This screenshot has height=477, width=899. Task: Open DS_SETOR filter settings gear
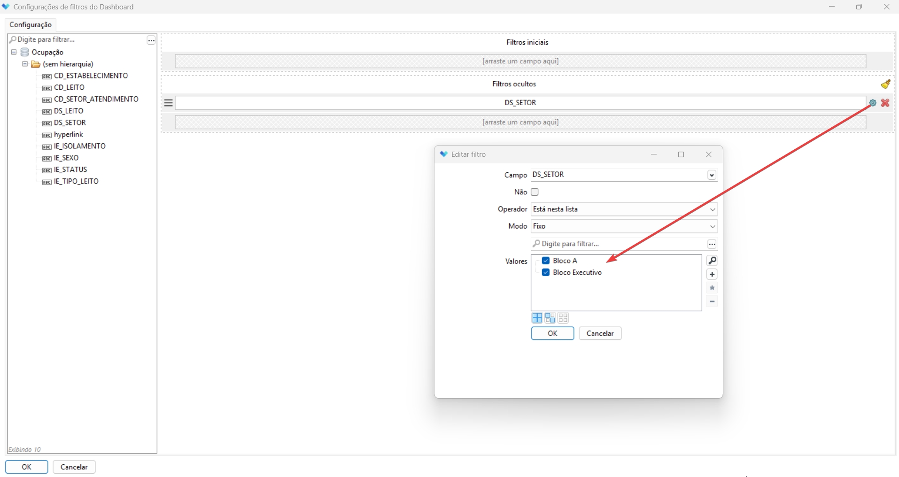pyautogui.click(x=873, y=103)
